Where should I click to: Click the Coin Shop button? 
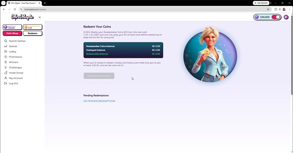[x=12, y=33]
